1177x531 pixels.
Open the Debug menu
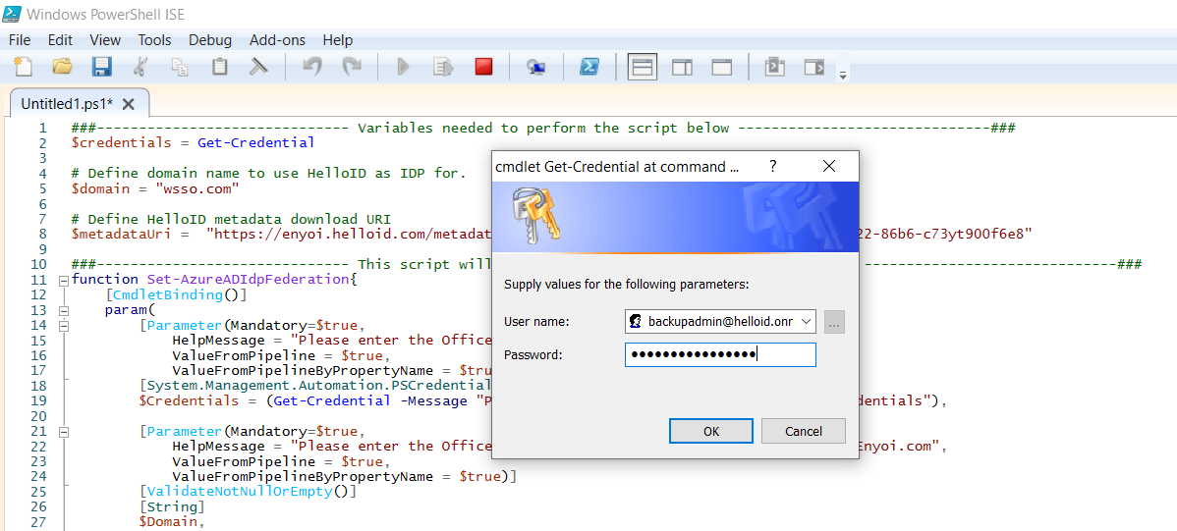click(x=210, y=39)
